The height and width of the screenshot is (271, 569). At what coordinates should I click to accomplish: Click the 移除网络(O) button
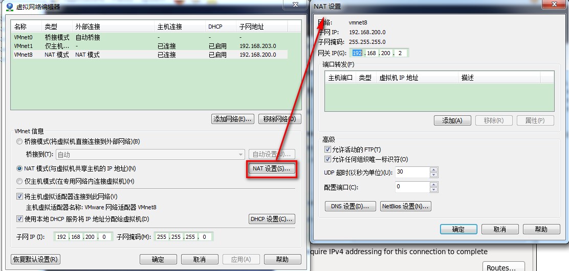[x=280, y=119]
